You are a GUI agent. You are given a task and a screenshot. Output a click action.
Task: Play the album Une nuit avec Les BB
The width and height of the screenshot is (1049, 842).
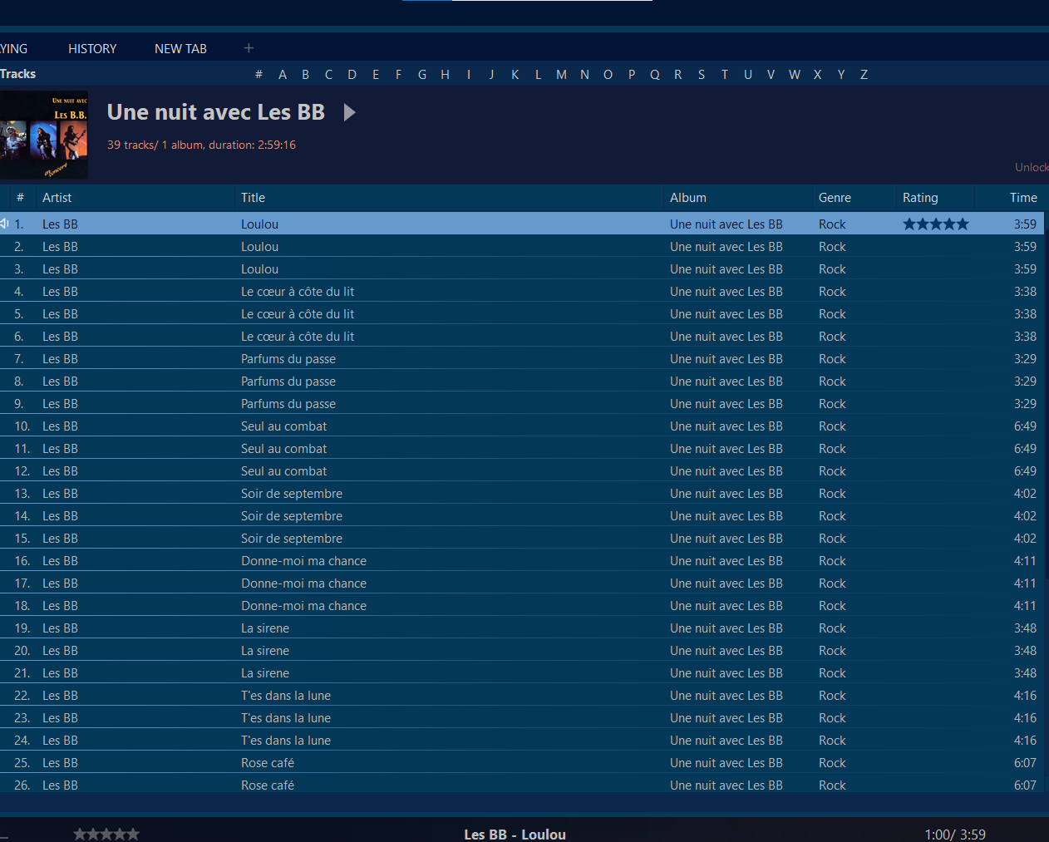(x=350, y=112)
